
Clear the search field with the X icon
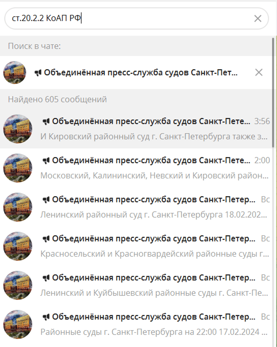(258, 18)
